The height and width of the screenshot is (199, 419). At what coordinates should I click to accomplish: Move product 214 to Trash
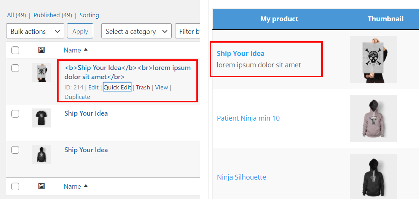click(143, 88)
